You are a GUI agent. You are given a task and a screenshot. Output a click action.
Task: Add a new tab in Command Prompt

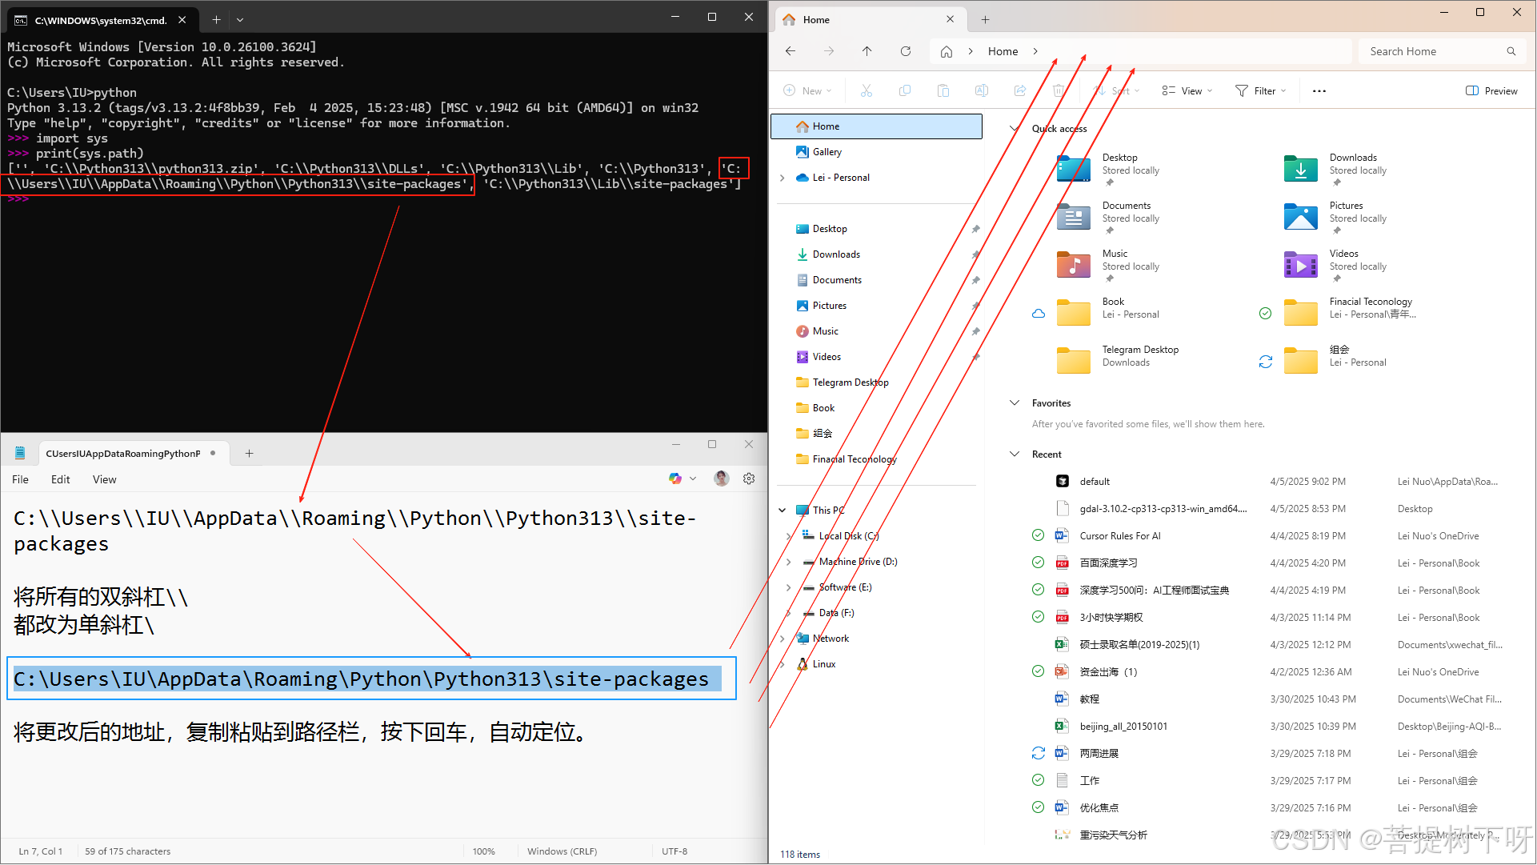click(216, 19)
